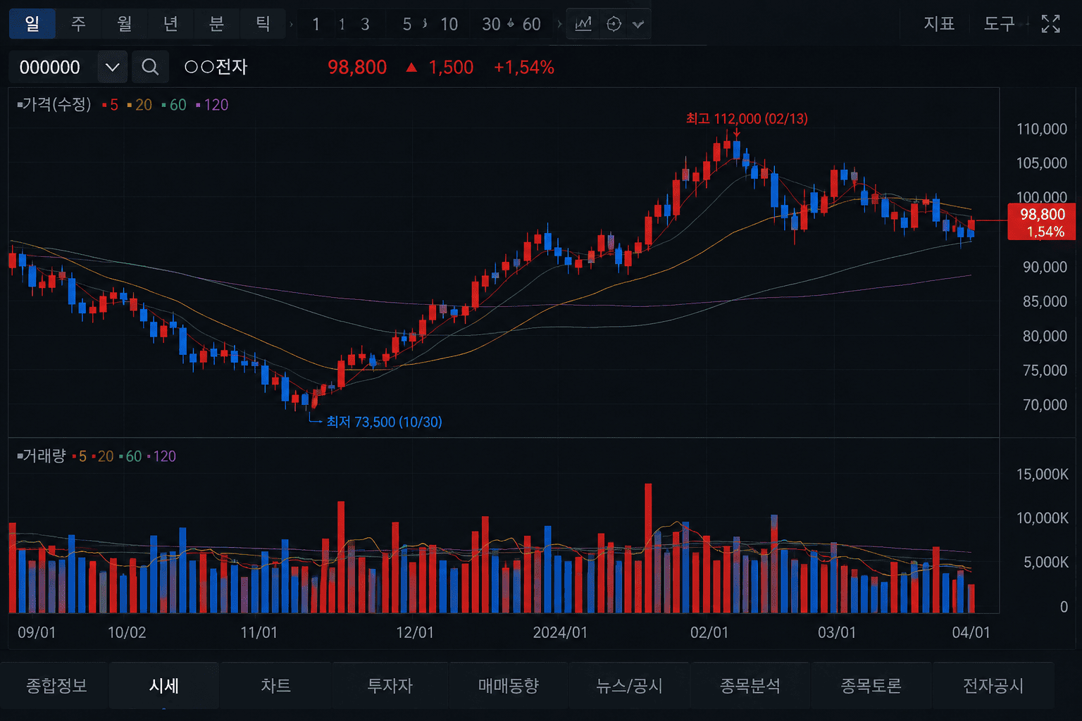This screenshot has height=721, width=1082.
Task: Click the 02/01 date axis label
Action: pos(709,632)
